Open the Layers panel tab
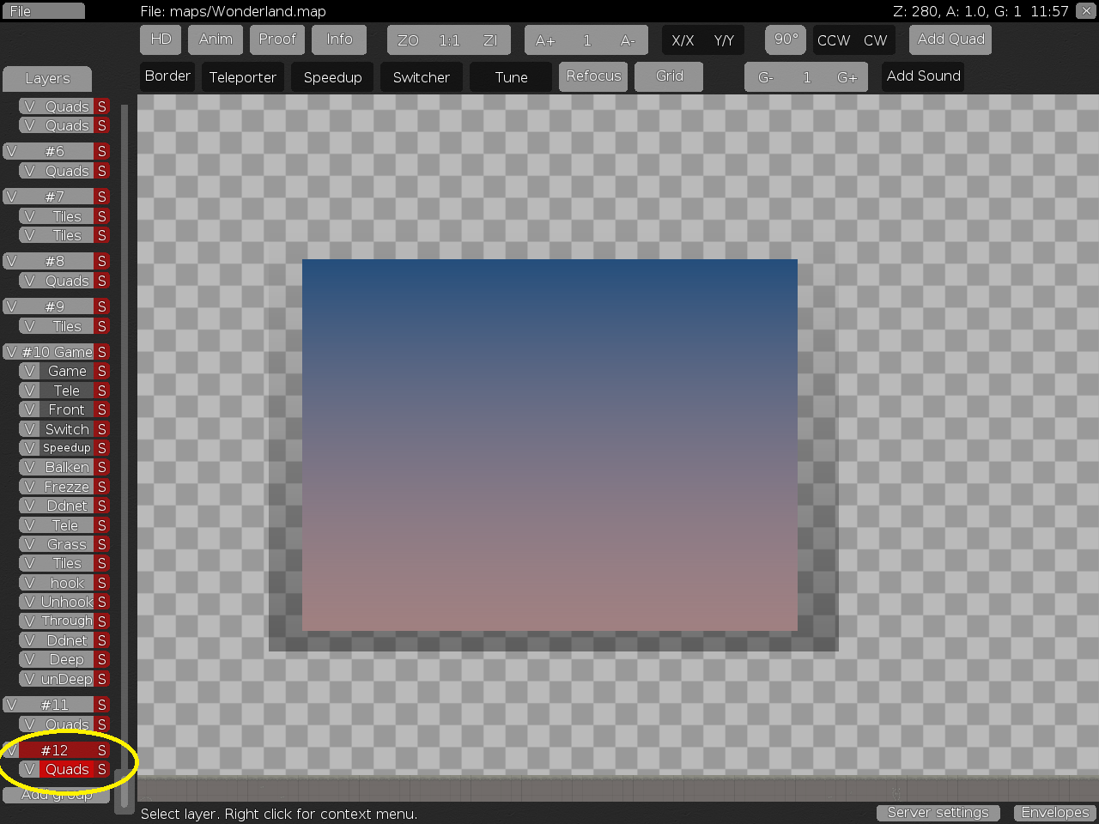Screen dimensions: 1099x824 pos(47,78)
